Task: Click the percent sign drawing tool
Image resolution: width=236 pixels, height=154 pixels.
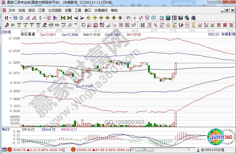Action: click(x=155, y=25)
